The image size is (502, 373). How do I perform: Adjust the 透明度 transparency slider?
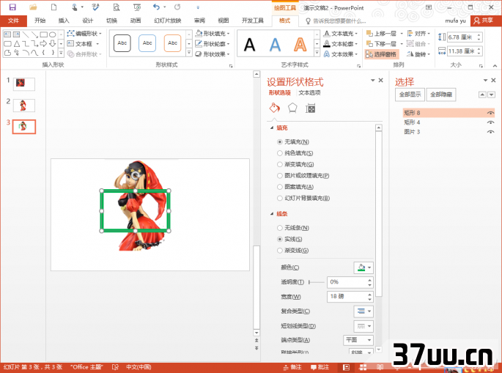pos(317,282)
